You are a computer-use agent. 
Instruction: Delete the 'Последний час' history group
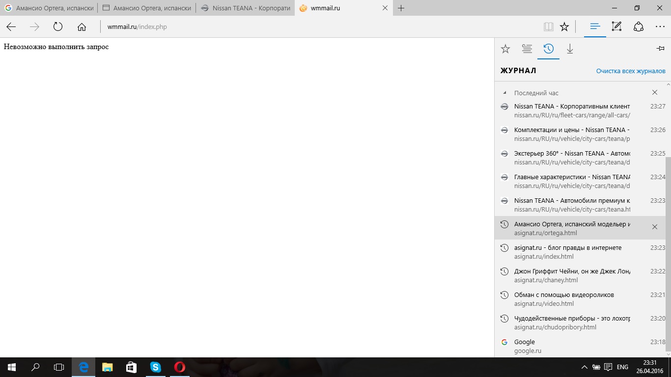[x=654, y=92]
